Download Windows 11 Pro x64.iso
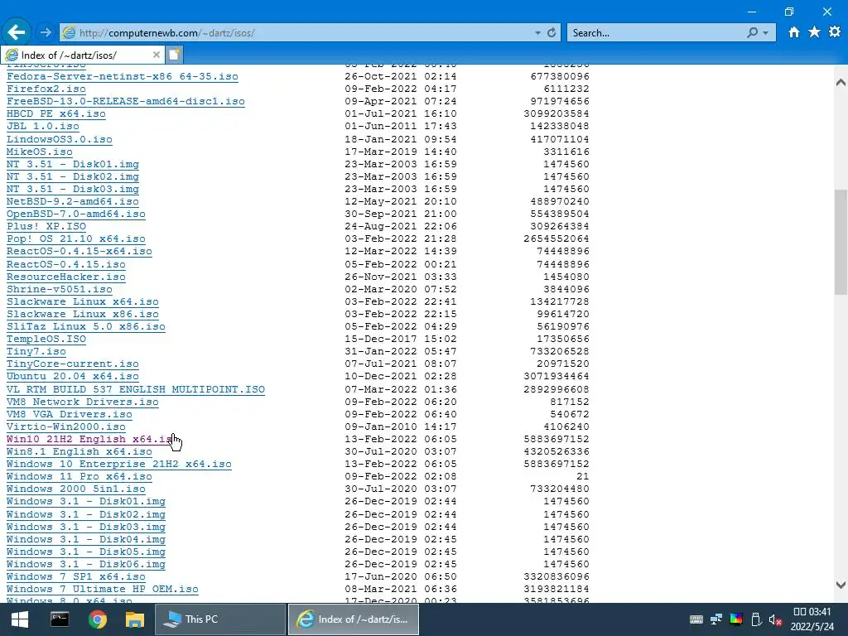Screen dimensions: 848x636 79,476
